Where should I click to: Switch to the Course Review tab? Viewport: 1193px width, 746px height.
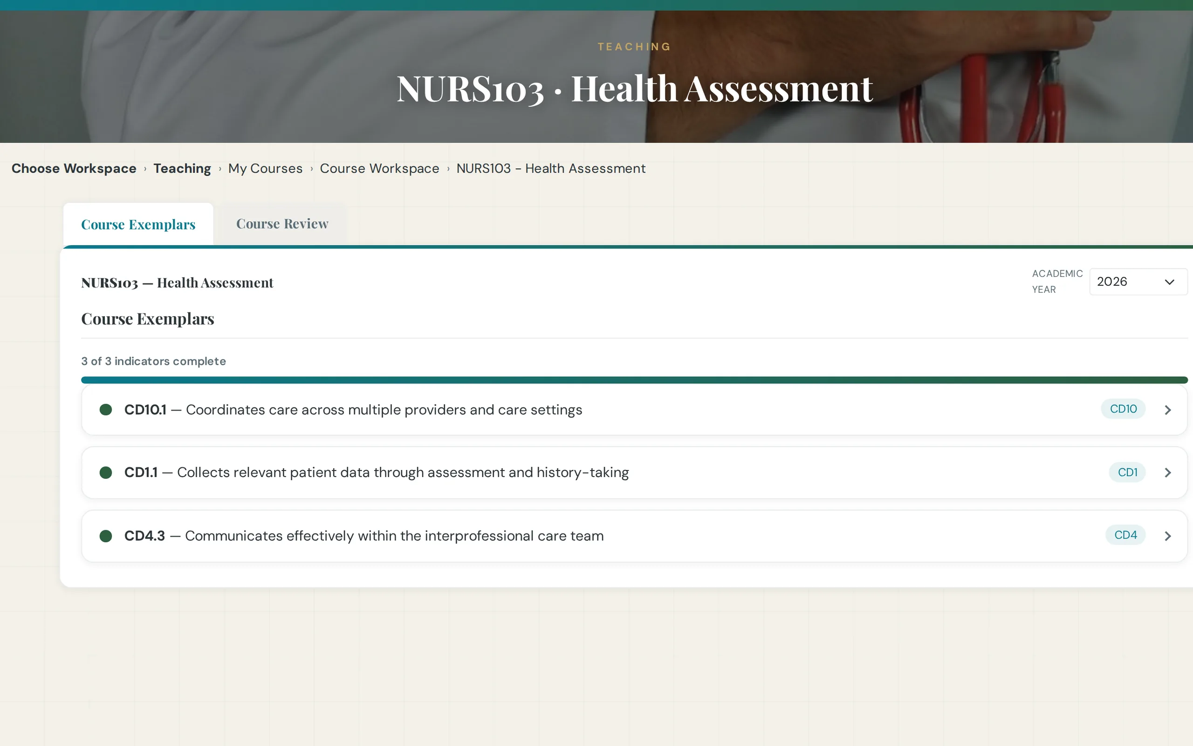pos(282,223)
